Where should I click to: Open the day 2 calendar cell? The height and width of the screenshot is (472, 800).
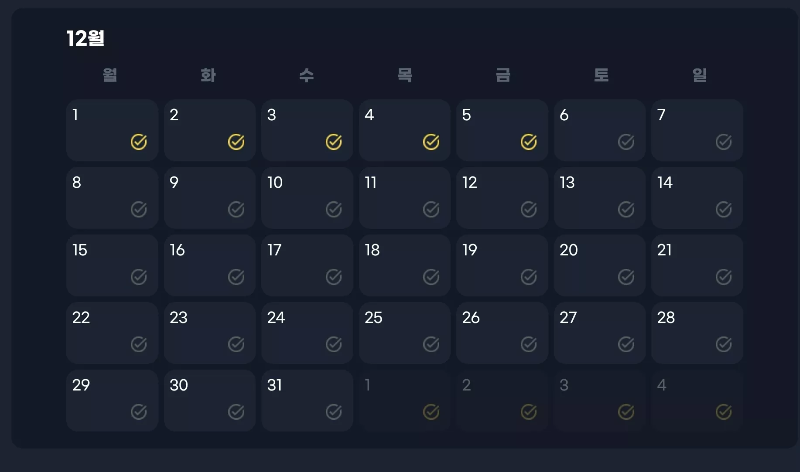tap(210, 130)
